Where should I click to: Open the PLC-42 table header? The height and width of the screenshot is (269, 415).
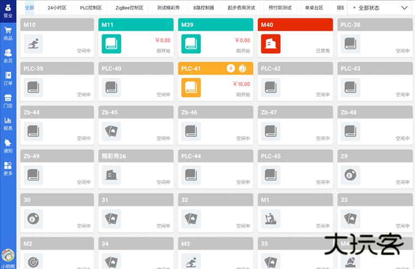point(295,68)
